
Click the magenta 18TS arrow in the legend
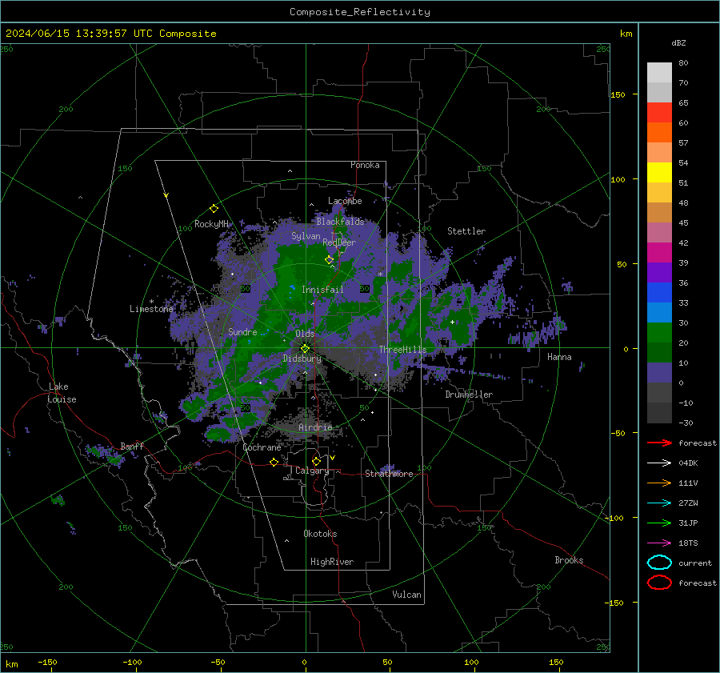tap(659, 543)
